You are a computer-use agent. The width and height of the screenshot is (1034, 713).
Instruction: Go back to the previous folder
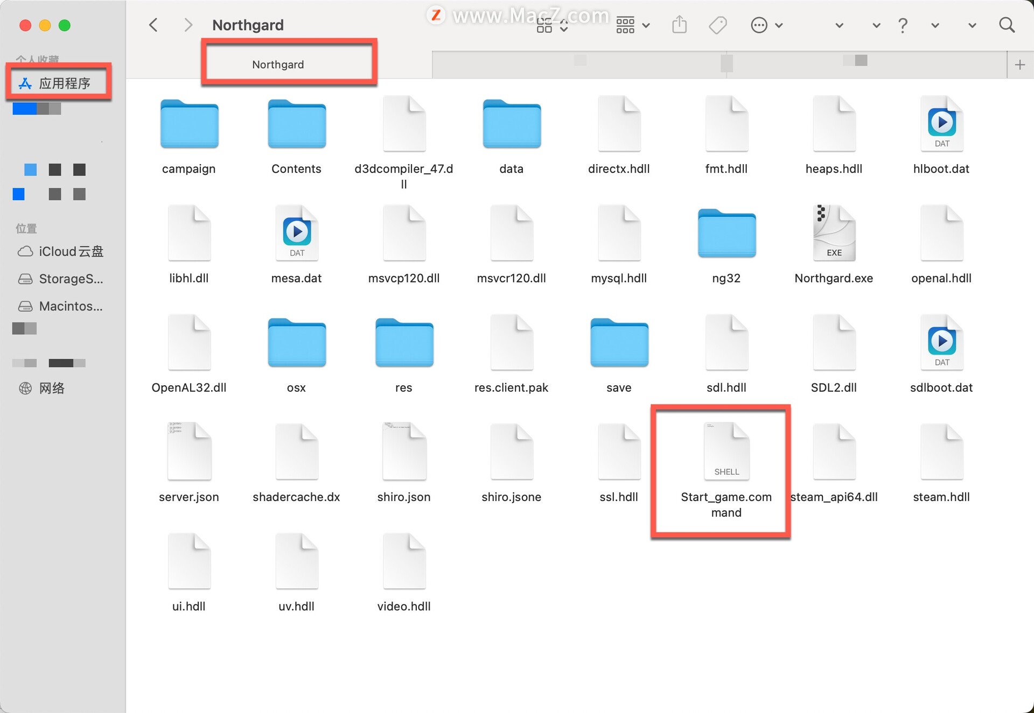tap(153, 25)
